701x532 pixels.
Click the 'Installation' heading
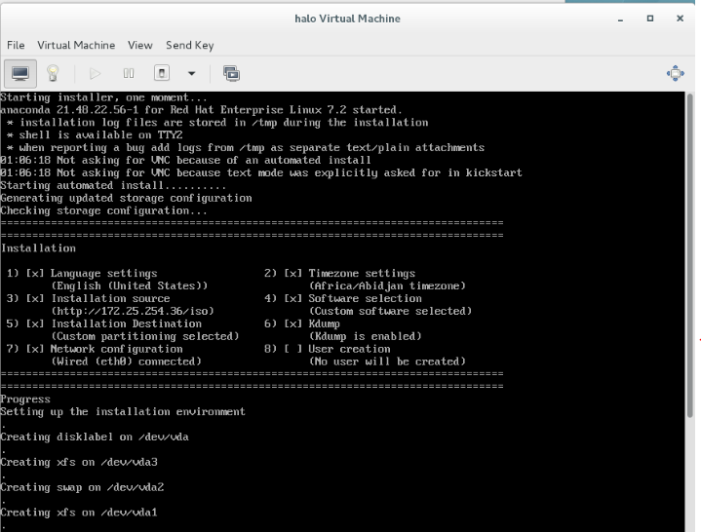point(38,248)
